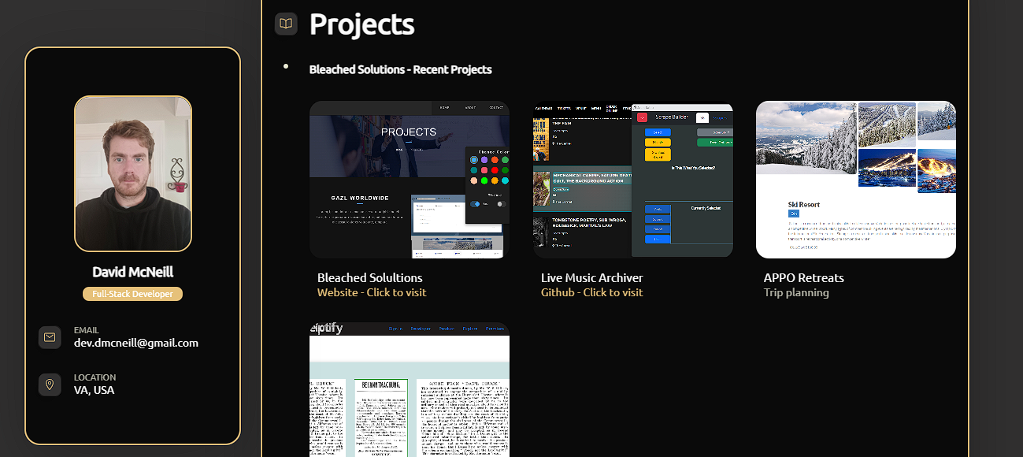
Task: Open the dropdown beside the Scrape Builder title
Action: click(702, 117)
